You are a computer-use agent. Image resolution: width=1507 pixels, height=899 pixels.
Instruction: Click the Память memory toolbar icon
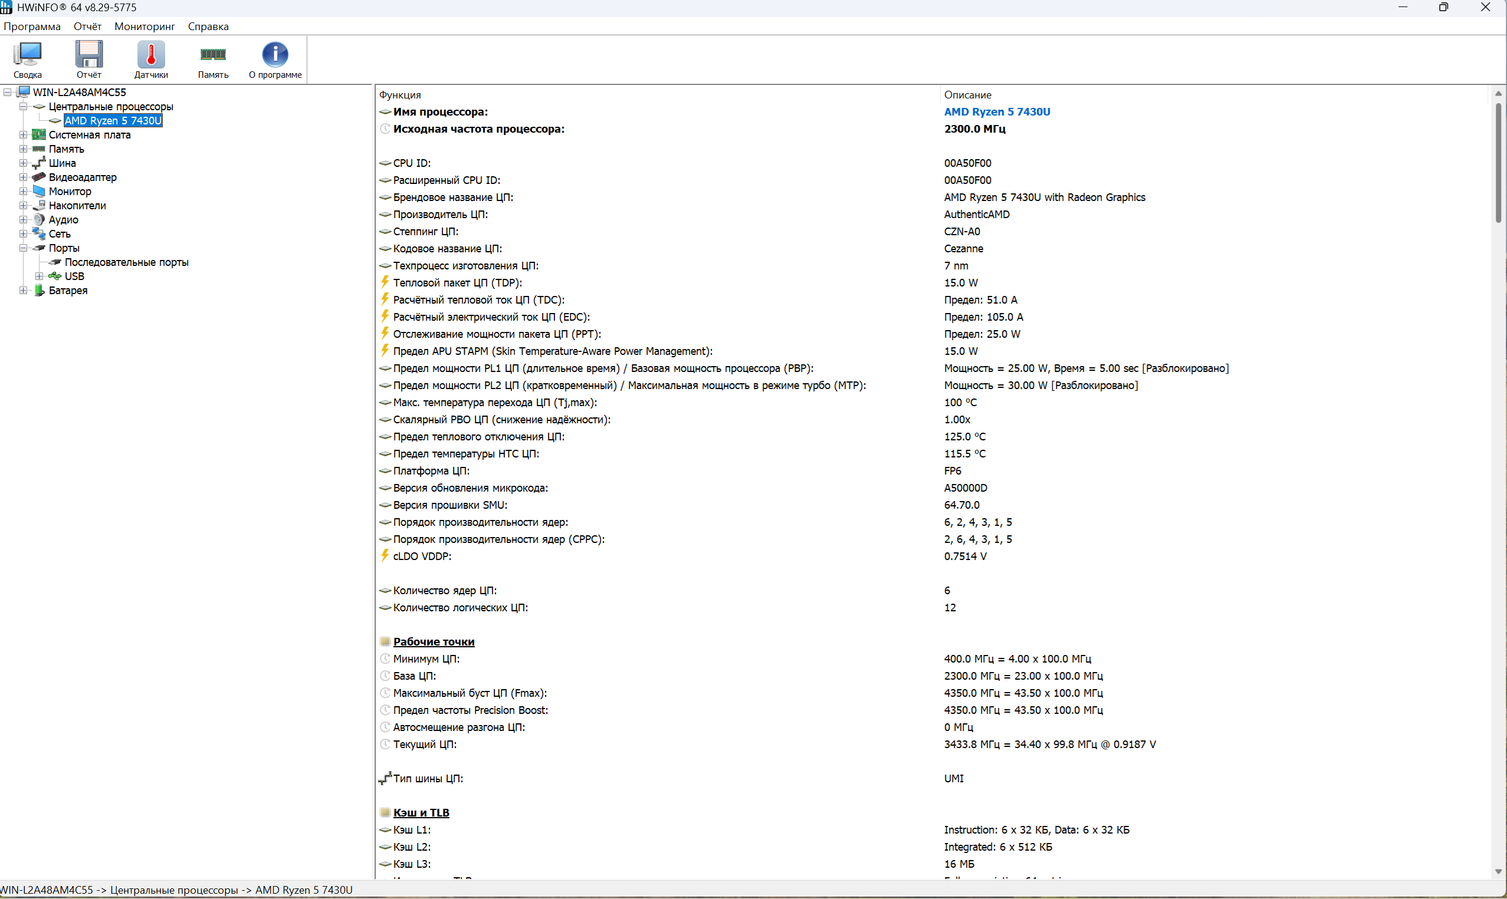click(x=213, y=59)
